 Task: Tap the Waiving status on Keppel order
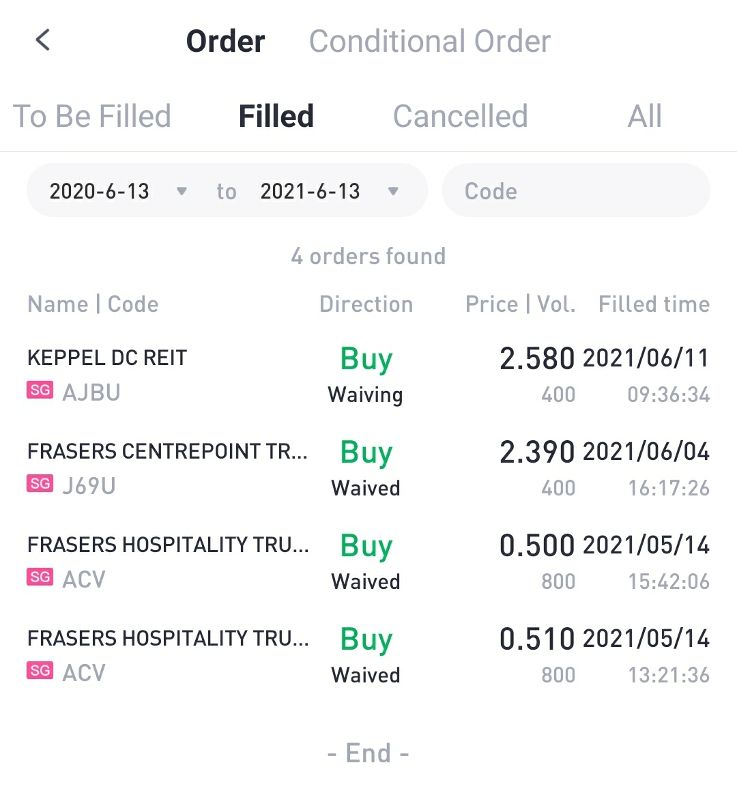point(366,395)
